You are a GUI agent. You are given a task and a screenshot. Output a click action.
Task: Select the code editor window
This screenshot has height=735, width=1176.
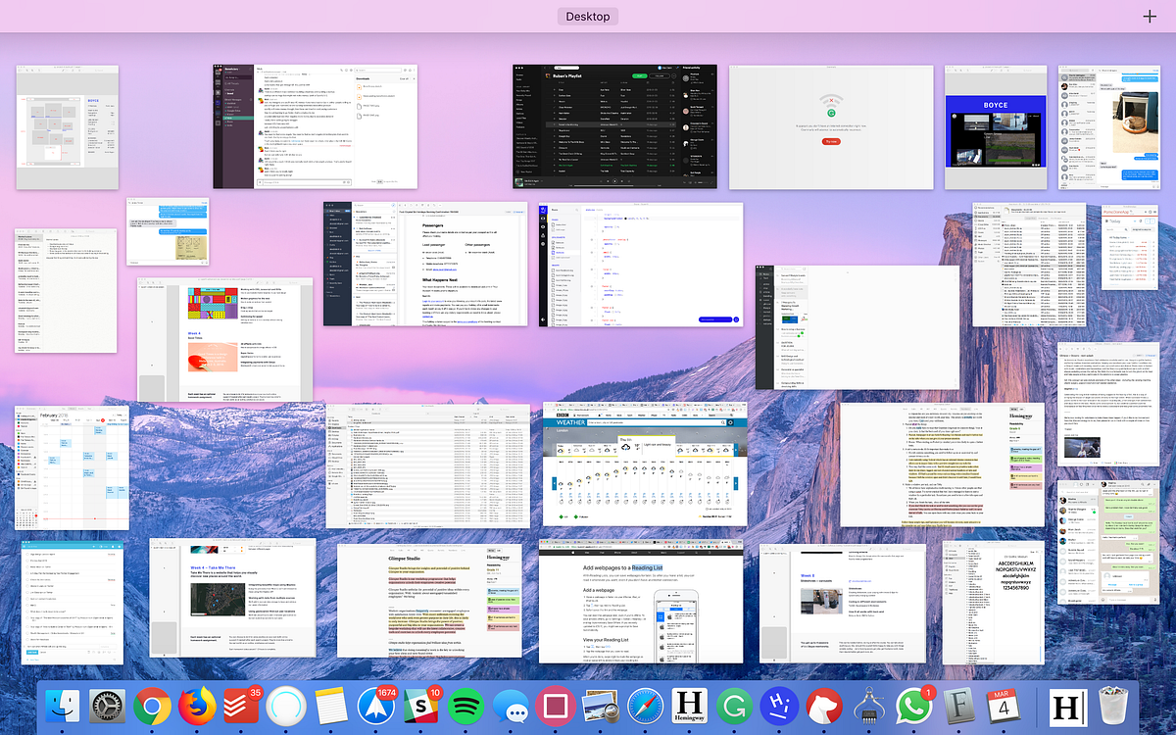click(640, 265)
